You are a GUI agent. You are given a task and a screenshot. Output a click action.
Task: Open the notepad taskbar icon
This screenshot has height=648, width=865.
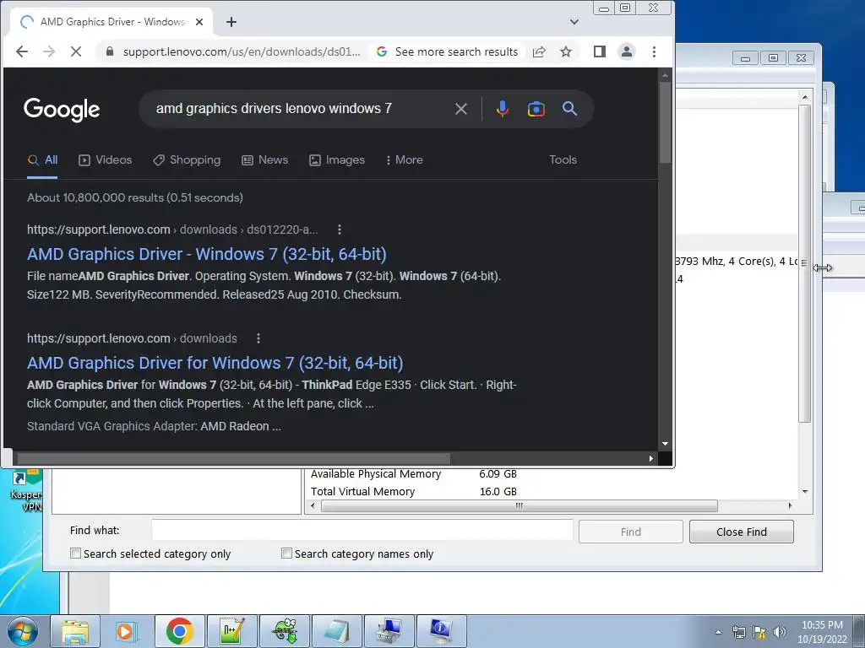coord(336,631)
